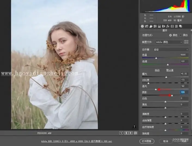Click the 去除薄雾 slider handle

165,124
